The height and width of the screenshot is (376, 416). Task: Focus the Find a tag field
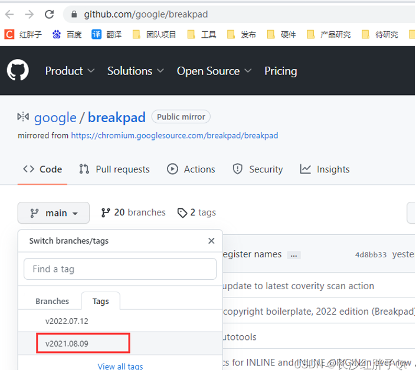click(120, 269)
